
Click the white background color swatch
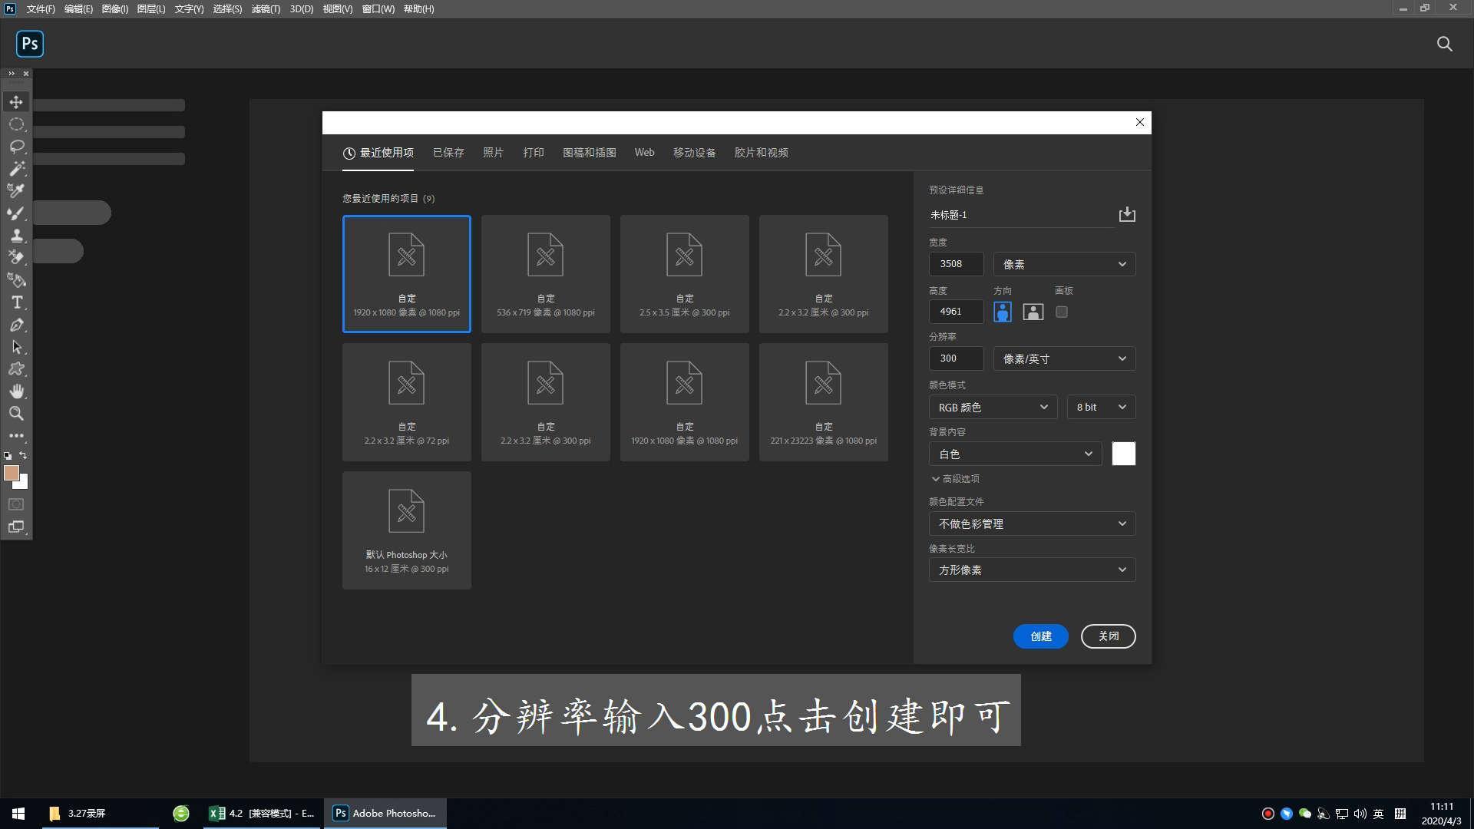pos(1123,454)
